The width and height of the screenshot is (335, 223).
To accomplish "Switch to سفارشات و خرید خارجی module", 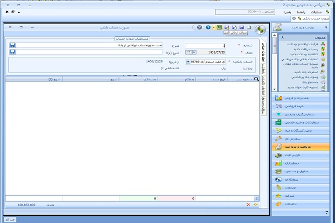I will [x=300, y=123].
